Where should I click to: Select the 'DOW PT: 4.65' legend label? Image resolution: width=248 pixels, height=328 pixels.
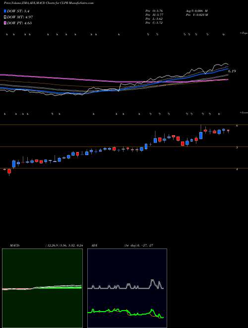19,23
